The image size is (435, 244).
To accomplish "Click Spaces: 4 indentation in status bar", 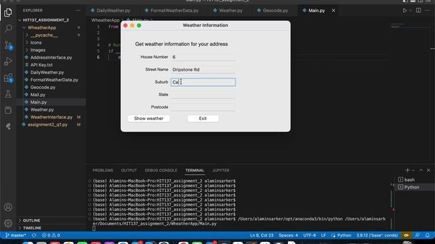I will point(288,235).
